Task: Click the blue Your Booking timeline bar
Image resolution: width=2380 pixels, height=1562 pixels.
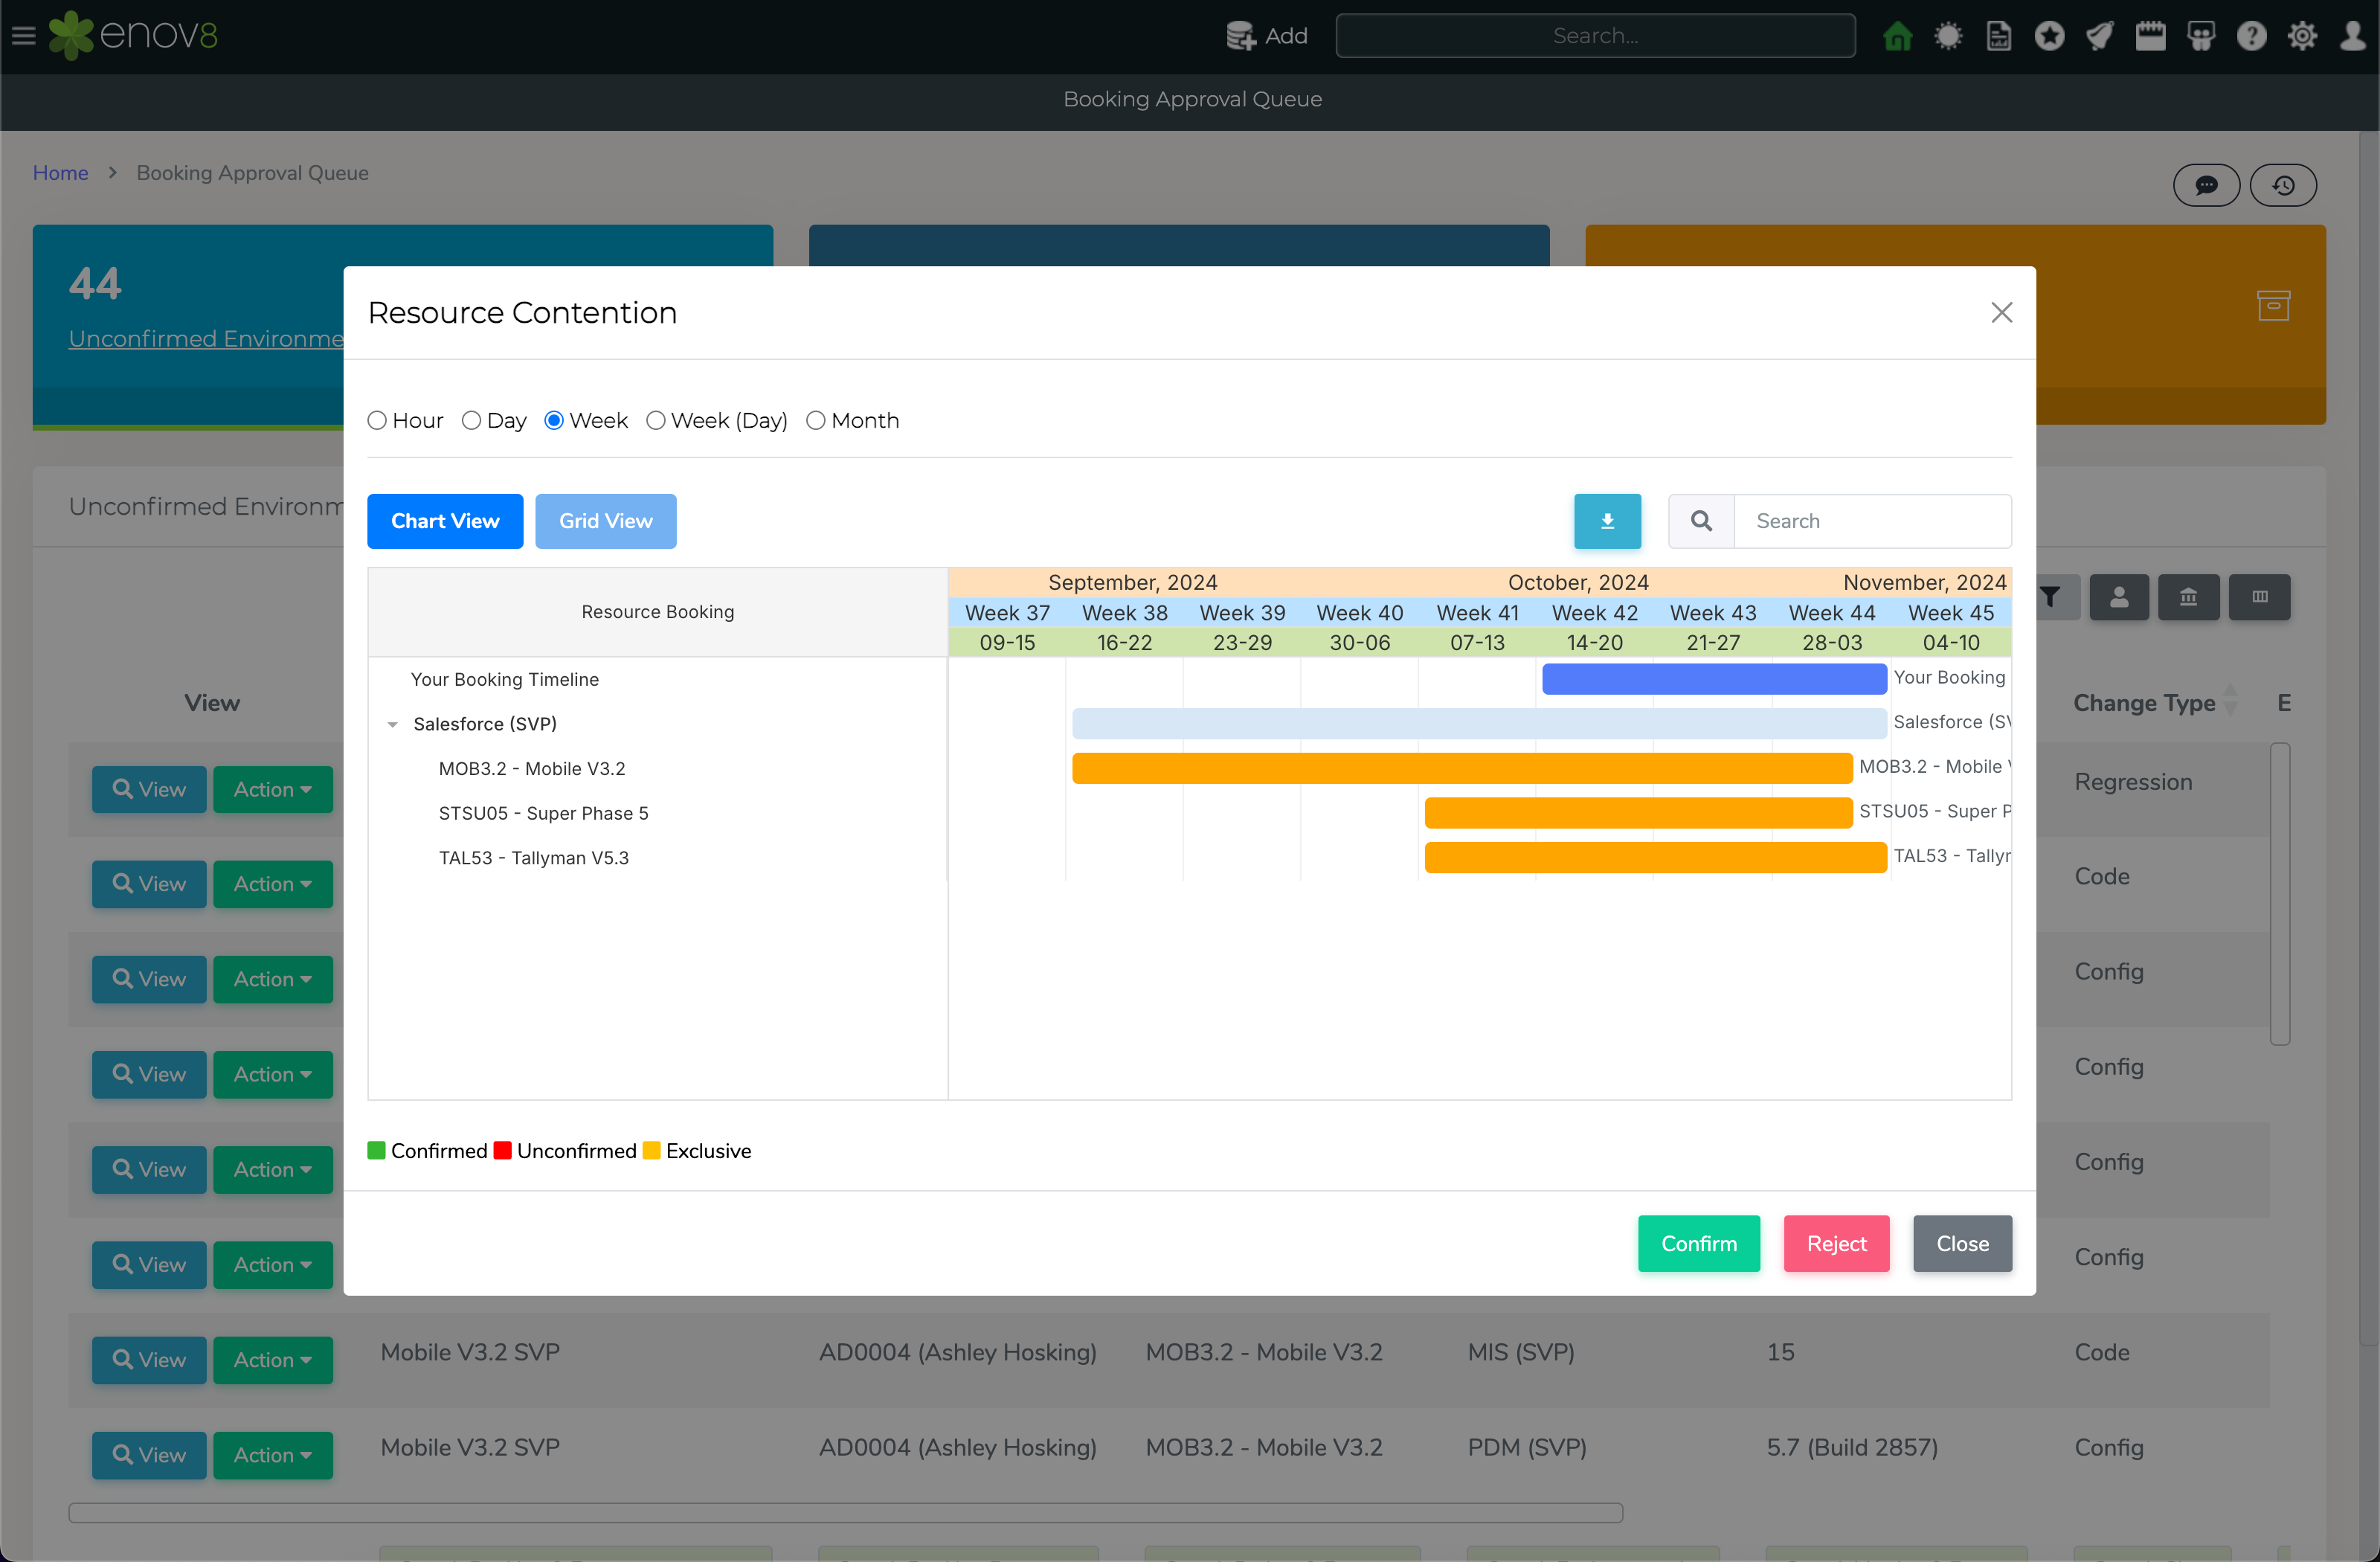Action: pyautogui.click(x=1714, y=678)
